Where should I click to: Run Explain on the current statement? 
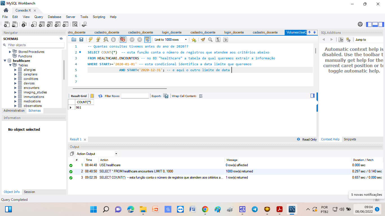[x=106, y=40]
